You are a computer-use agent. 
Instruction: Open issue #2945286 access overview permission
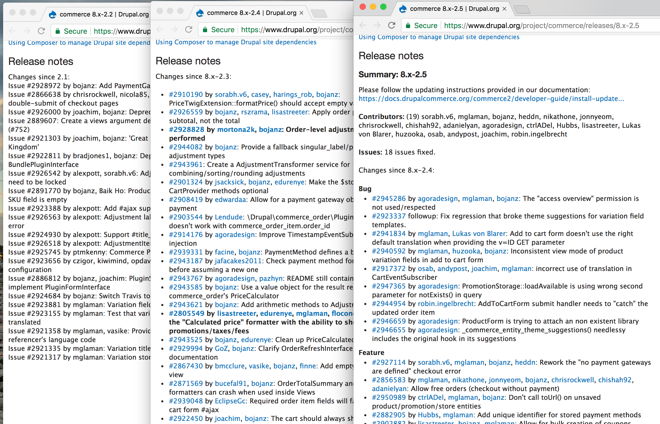(388, 199)
